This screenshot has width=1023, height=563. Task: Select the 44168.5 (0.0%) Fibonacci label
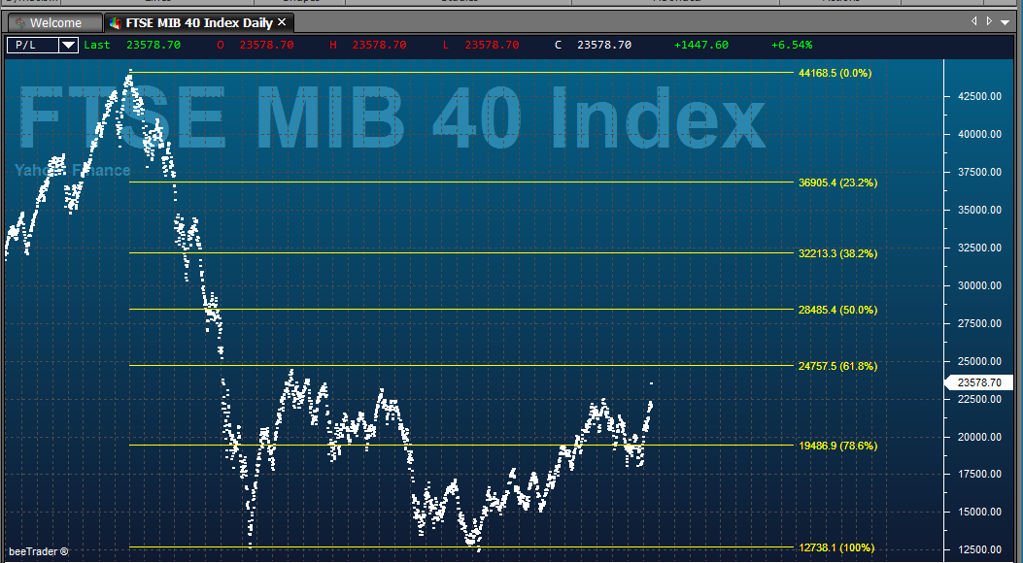point(835,73)
